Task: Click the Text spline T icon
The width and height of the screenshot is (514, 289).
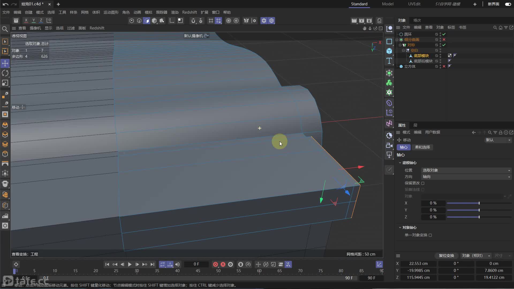Action: coord(389,61)
